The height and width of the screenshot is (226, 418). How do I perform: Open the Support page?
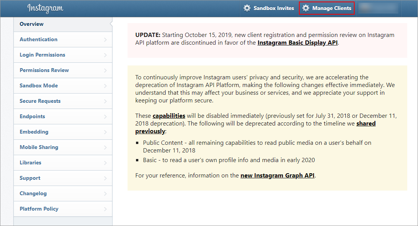(x=63, y=178)
